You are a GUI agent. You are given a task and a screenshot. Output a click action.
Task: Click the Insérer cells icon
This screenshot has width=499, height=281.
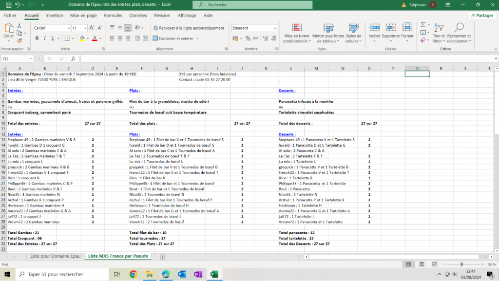point(375,28)
